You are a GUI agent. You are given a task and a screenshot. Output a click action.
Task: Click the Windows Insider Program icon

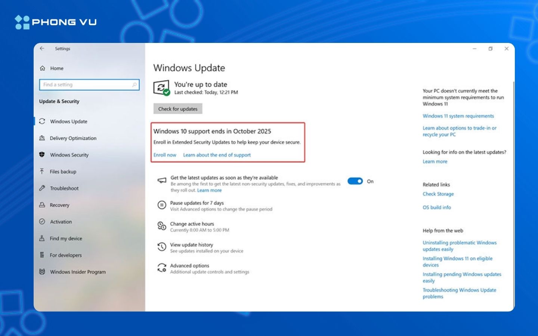click(x=42, y=272)
